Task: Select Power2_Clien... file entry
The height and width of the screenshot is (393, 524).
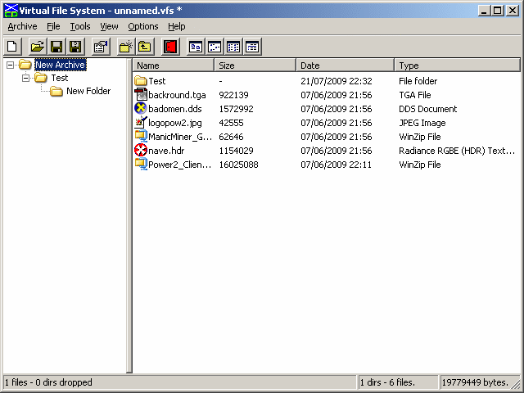Action: [180, 165]
